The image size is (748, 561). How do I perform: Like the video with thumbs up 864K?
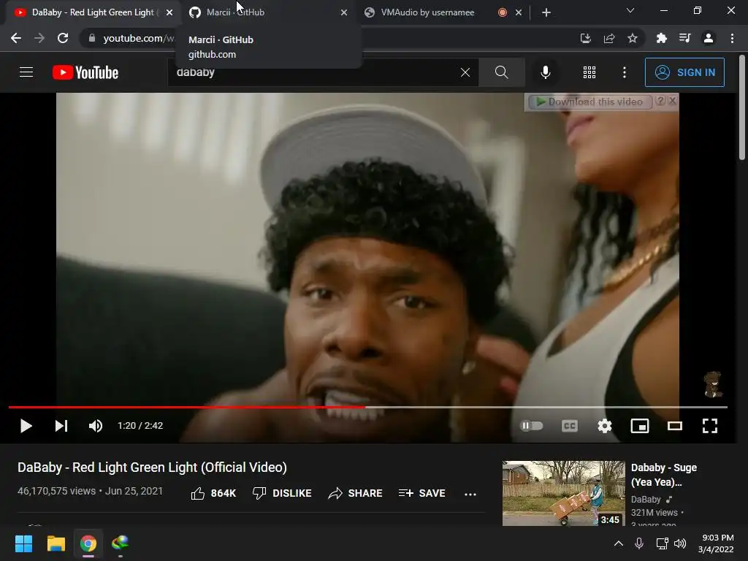point(213,493)
